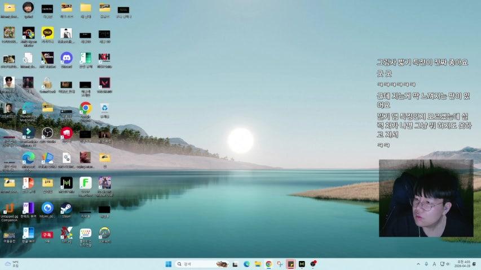Open the AMD Ryzen Master shortcut

point(28,33)
